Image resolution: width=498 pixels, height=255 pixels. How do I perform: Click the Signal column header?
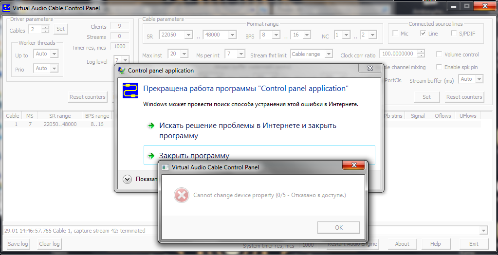point(418,116)
